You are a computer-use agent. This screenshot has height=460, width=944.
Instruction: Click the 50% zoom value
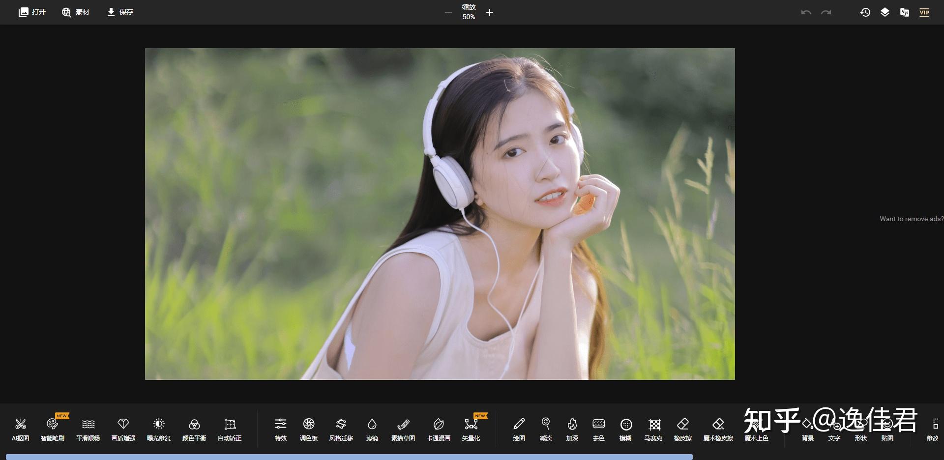coord(469,17)
